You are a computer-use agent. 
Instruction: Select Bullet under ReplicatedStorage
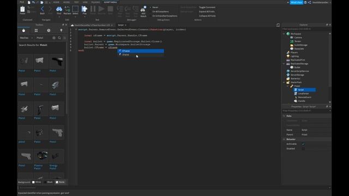tap(297, 68)
